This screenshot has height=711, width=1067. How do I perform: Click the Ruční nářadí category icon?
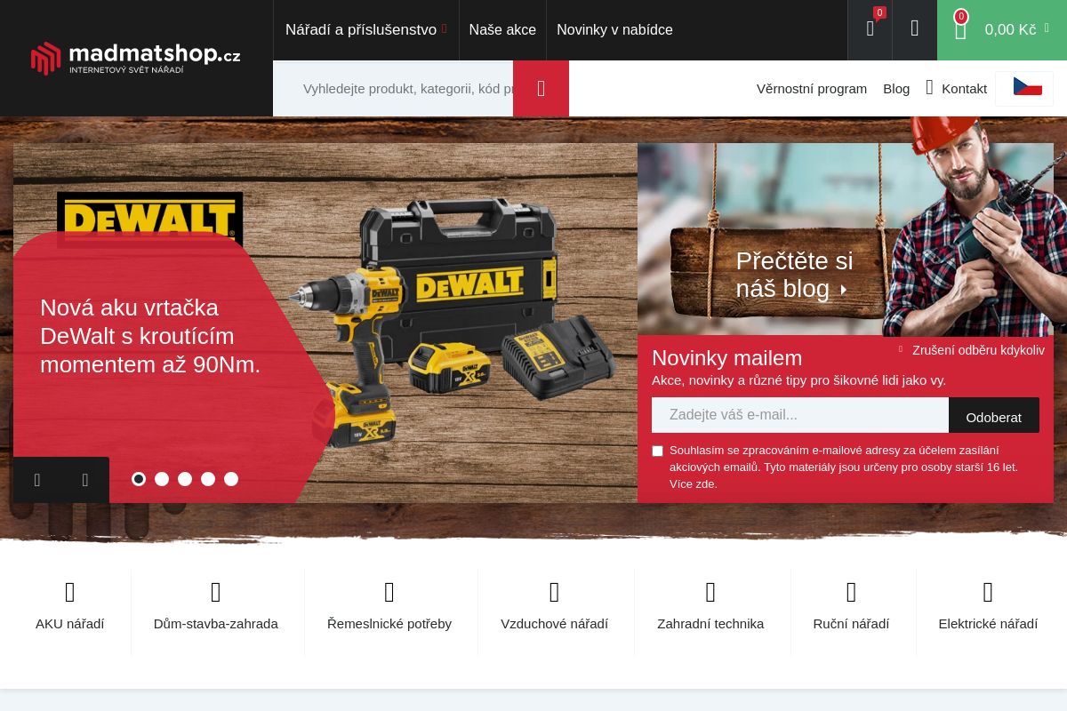pyautogui.click(x=851, y=592)
